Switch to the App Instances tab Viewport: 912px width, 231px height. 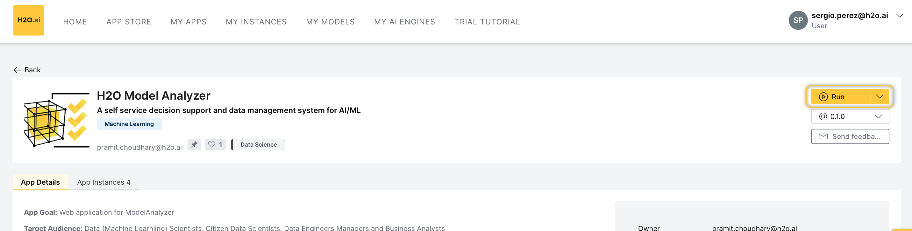(x=104, y=182)
